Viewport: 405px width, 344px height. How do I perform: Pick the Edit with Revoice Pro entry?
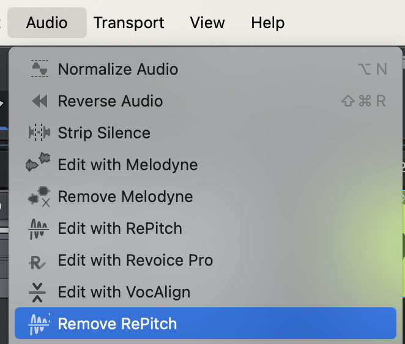[x=135, y=260]
